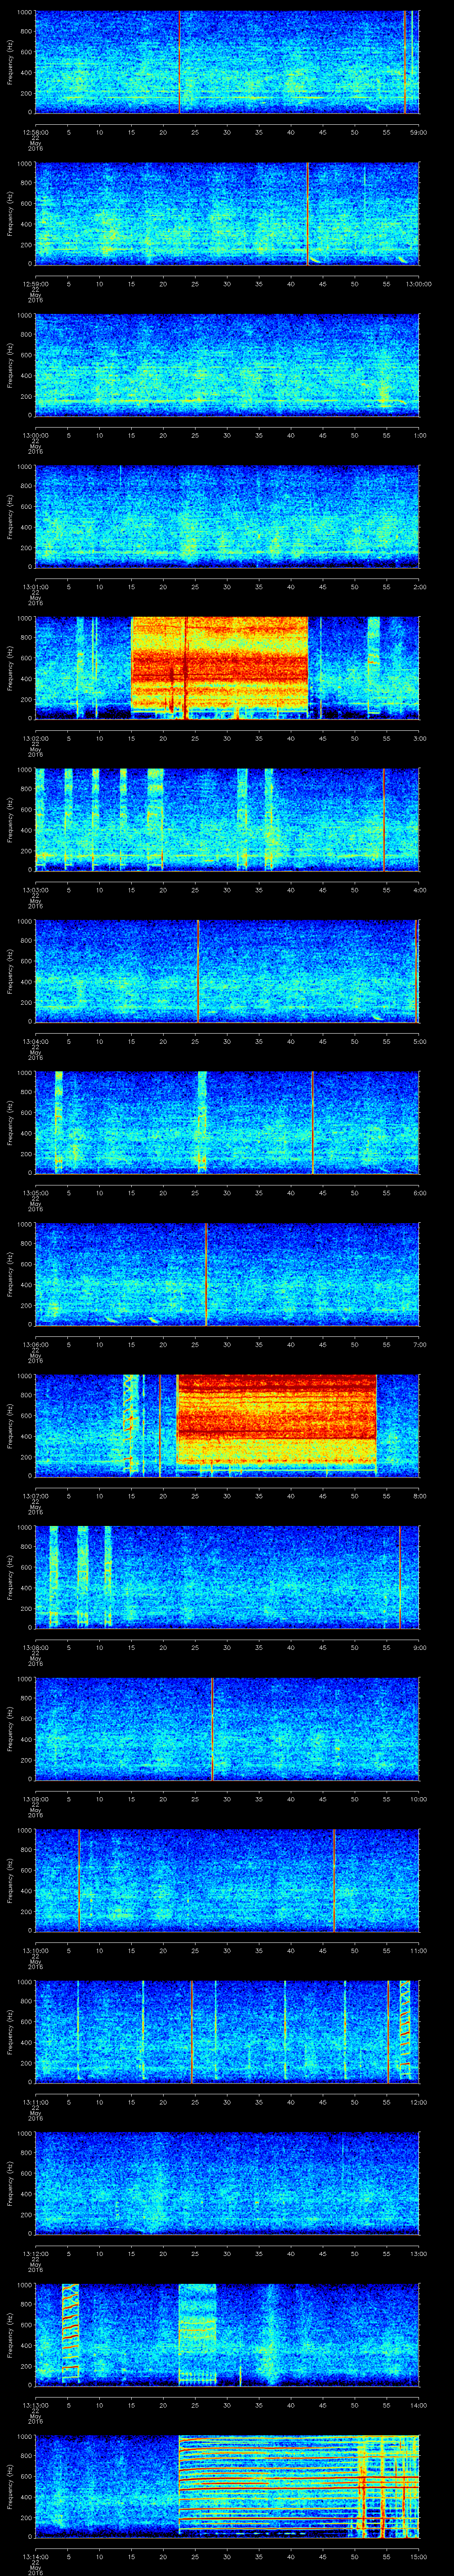Click the 13:11:00 start time label
This screenshot has height=2576, width=454.
[35, 2102]
